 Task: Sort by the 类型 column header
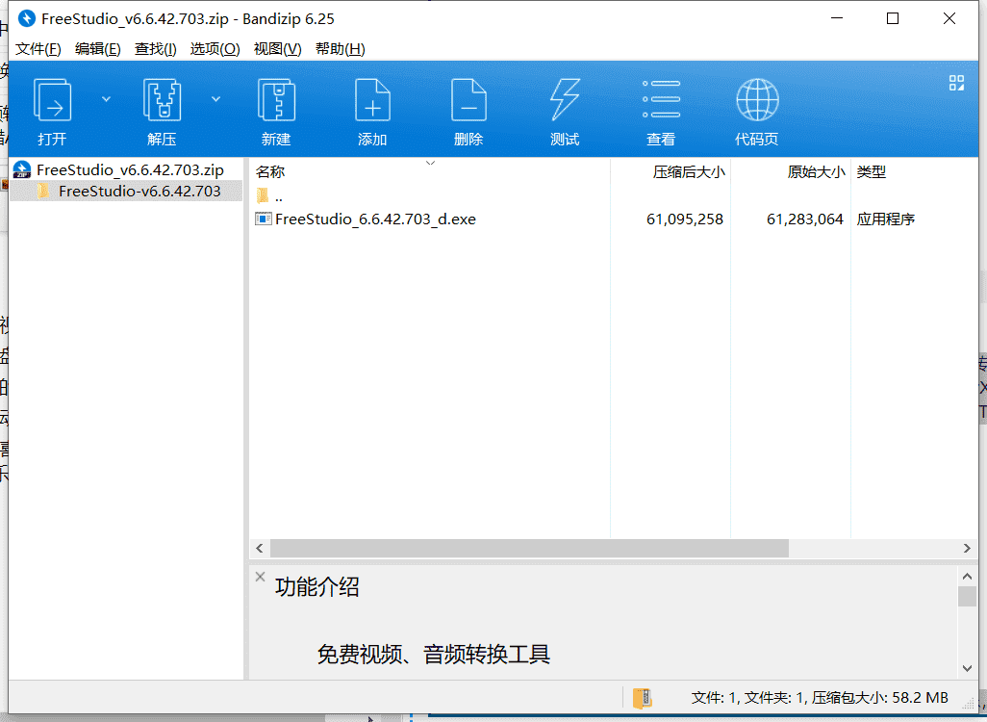914,171
